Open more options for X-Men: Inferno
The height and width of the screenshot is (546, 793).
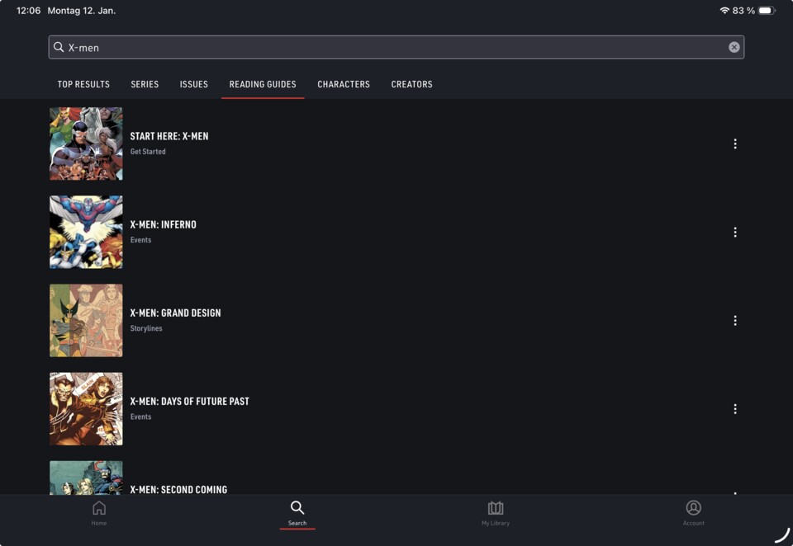pyautogui.click(x=735, y=233)
